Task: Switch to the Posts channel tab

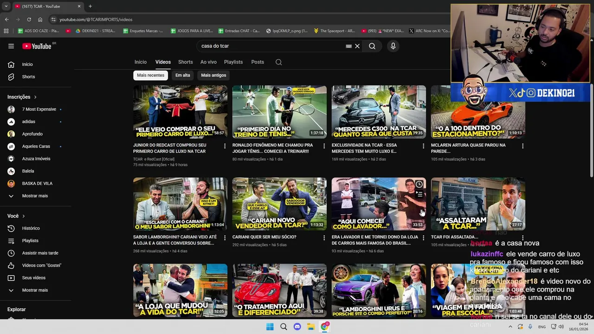Action: coord(258,62)
